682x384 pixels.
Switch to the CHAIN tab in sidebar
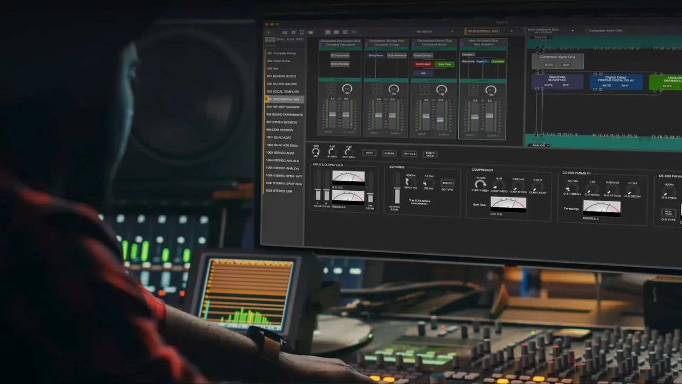pos(280,40)
